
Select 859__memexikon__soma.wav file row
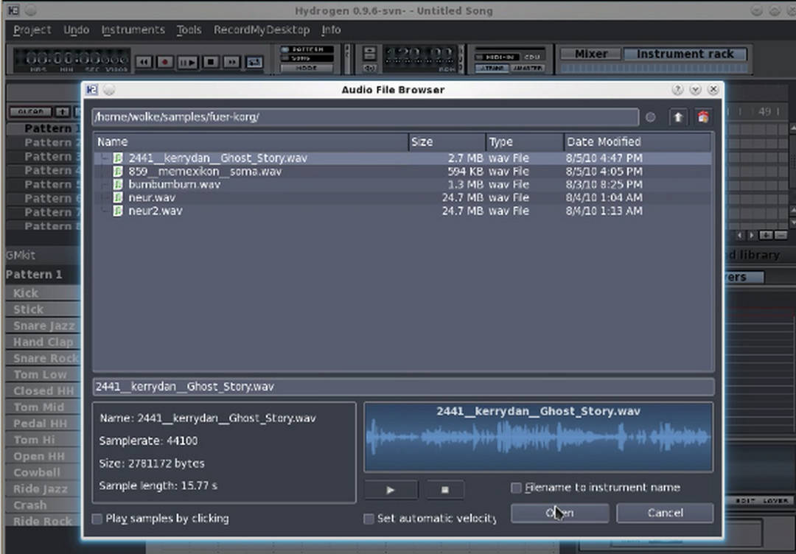(402, 172)
